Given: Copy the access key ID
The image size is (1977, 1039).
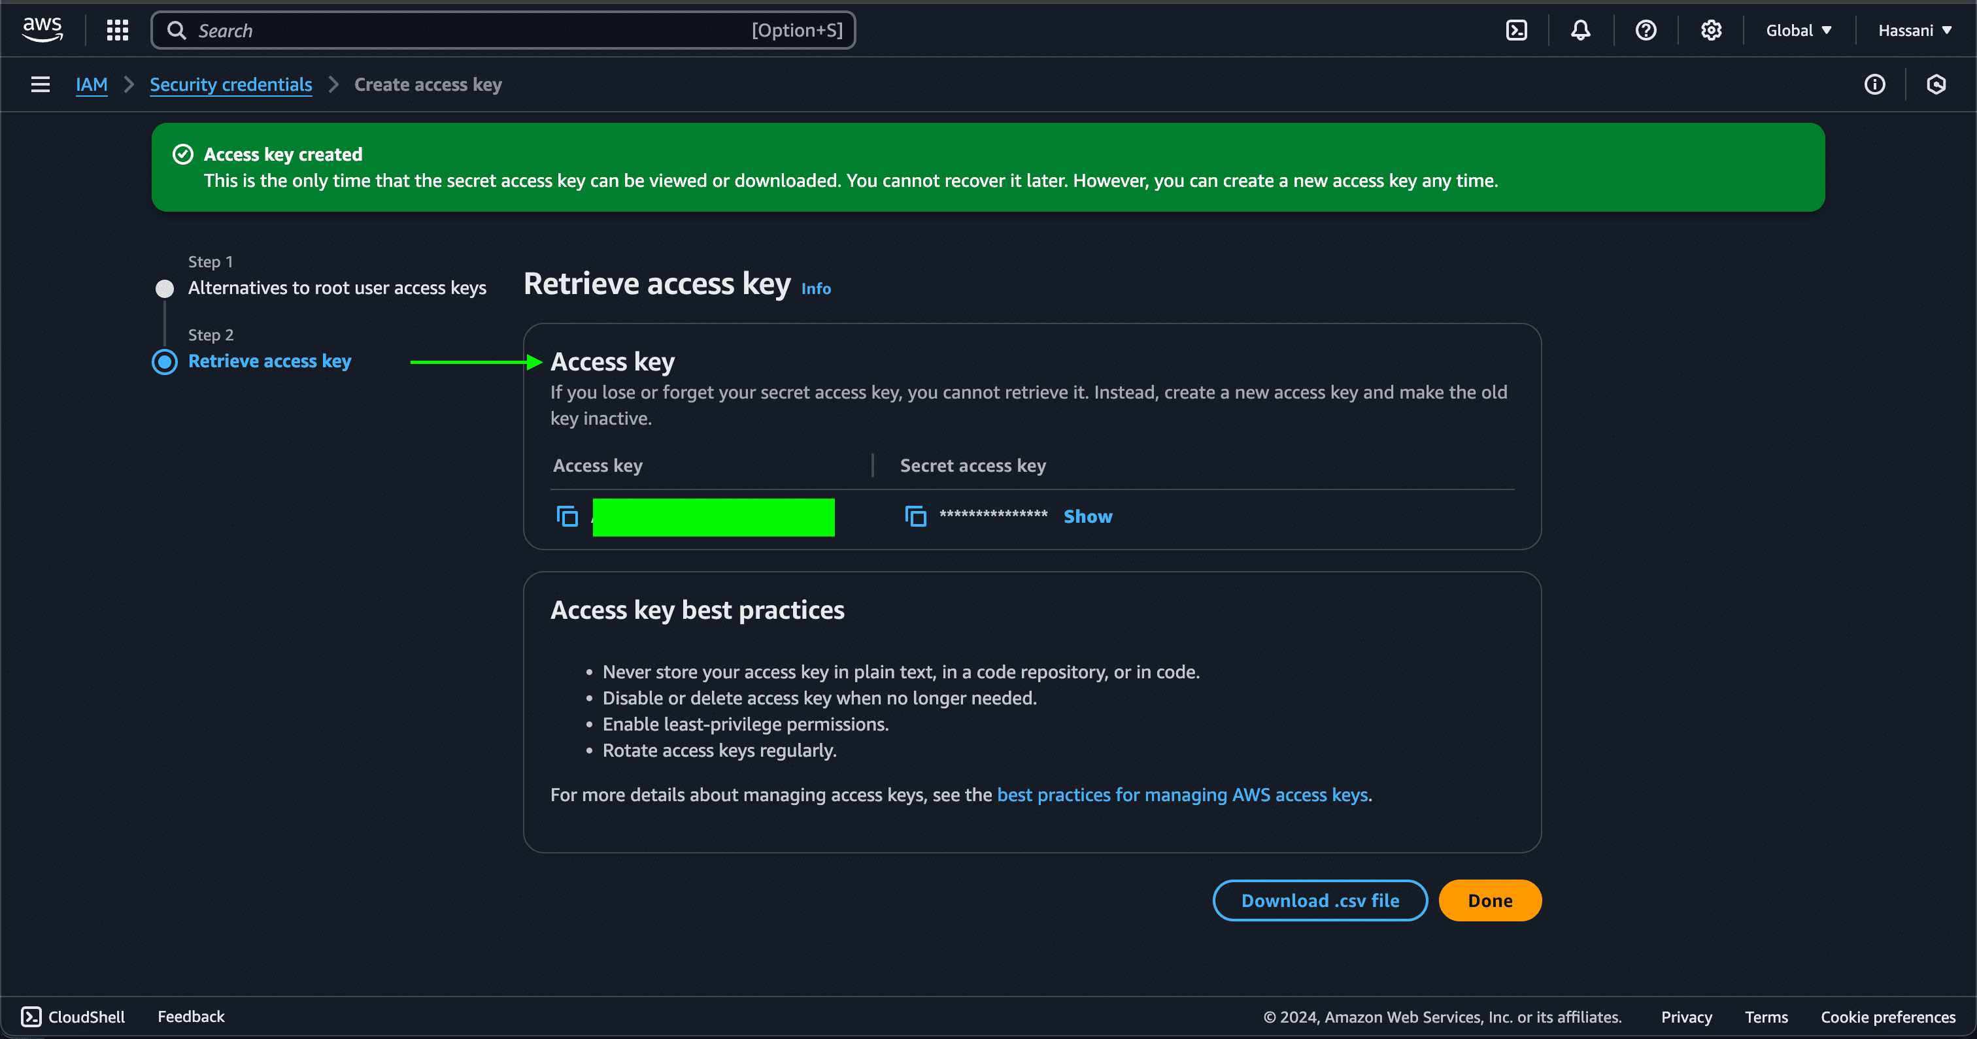Looking at the screenshot, I should coord(567,516).
